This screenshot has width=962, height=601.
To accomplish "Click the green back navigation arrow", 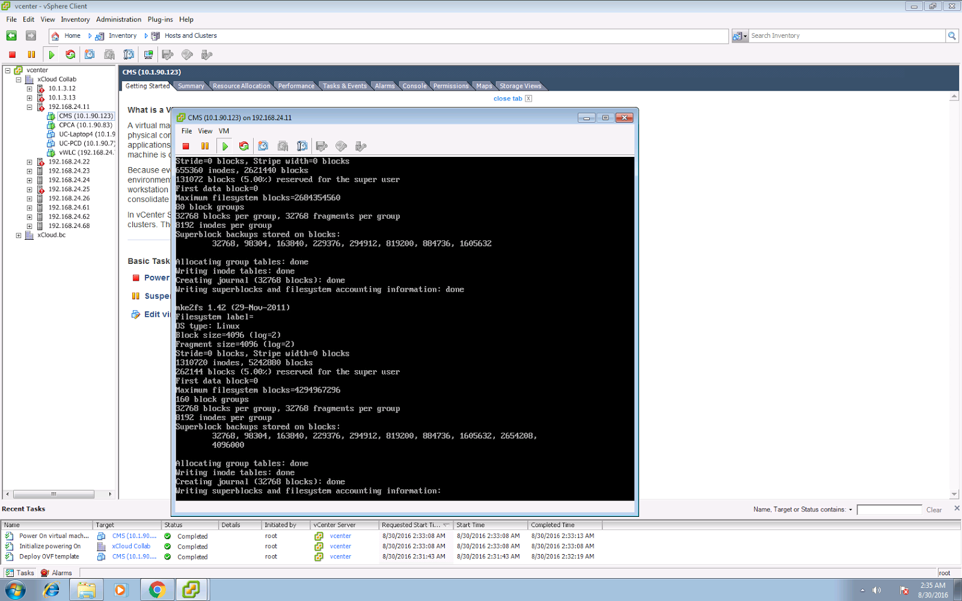I will click(11, 35).
